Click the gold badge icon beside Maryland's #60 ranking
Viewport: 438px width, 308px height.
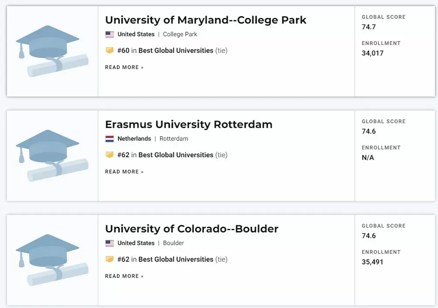[110, 50]
